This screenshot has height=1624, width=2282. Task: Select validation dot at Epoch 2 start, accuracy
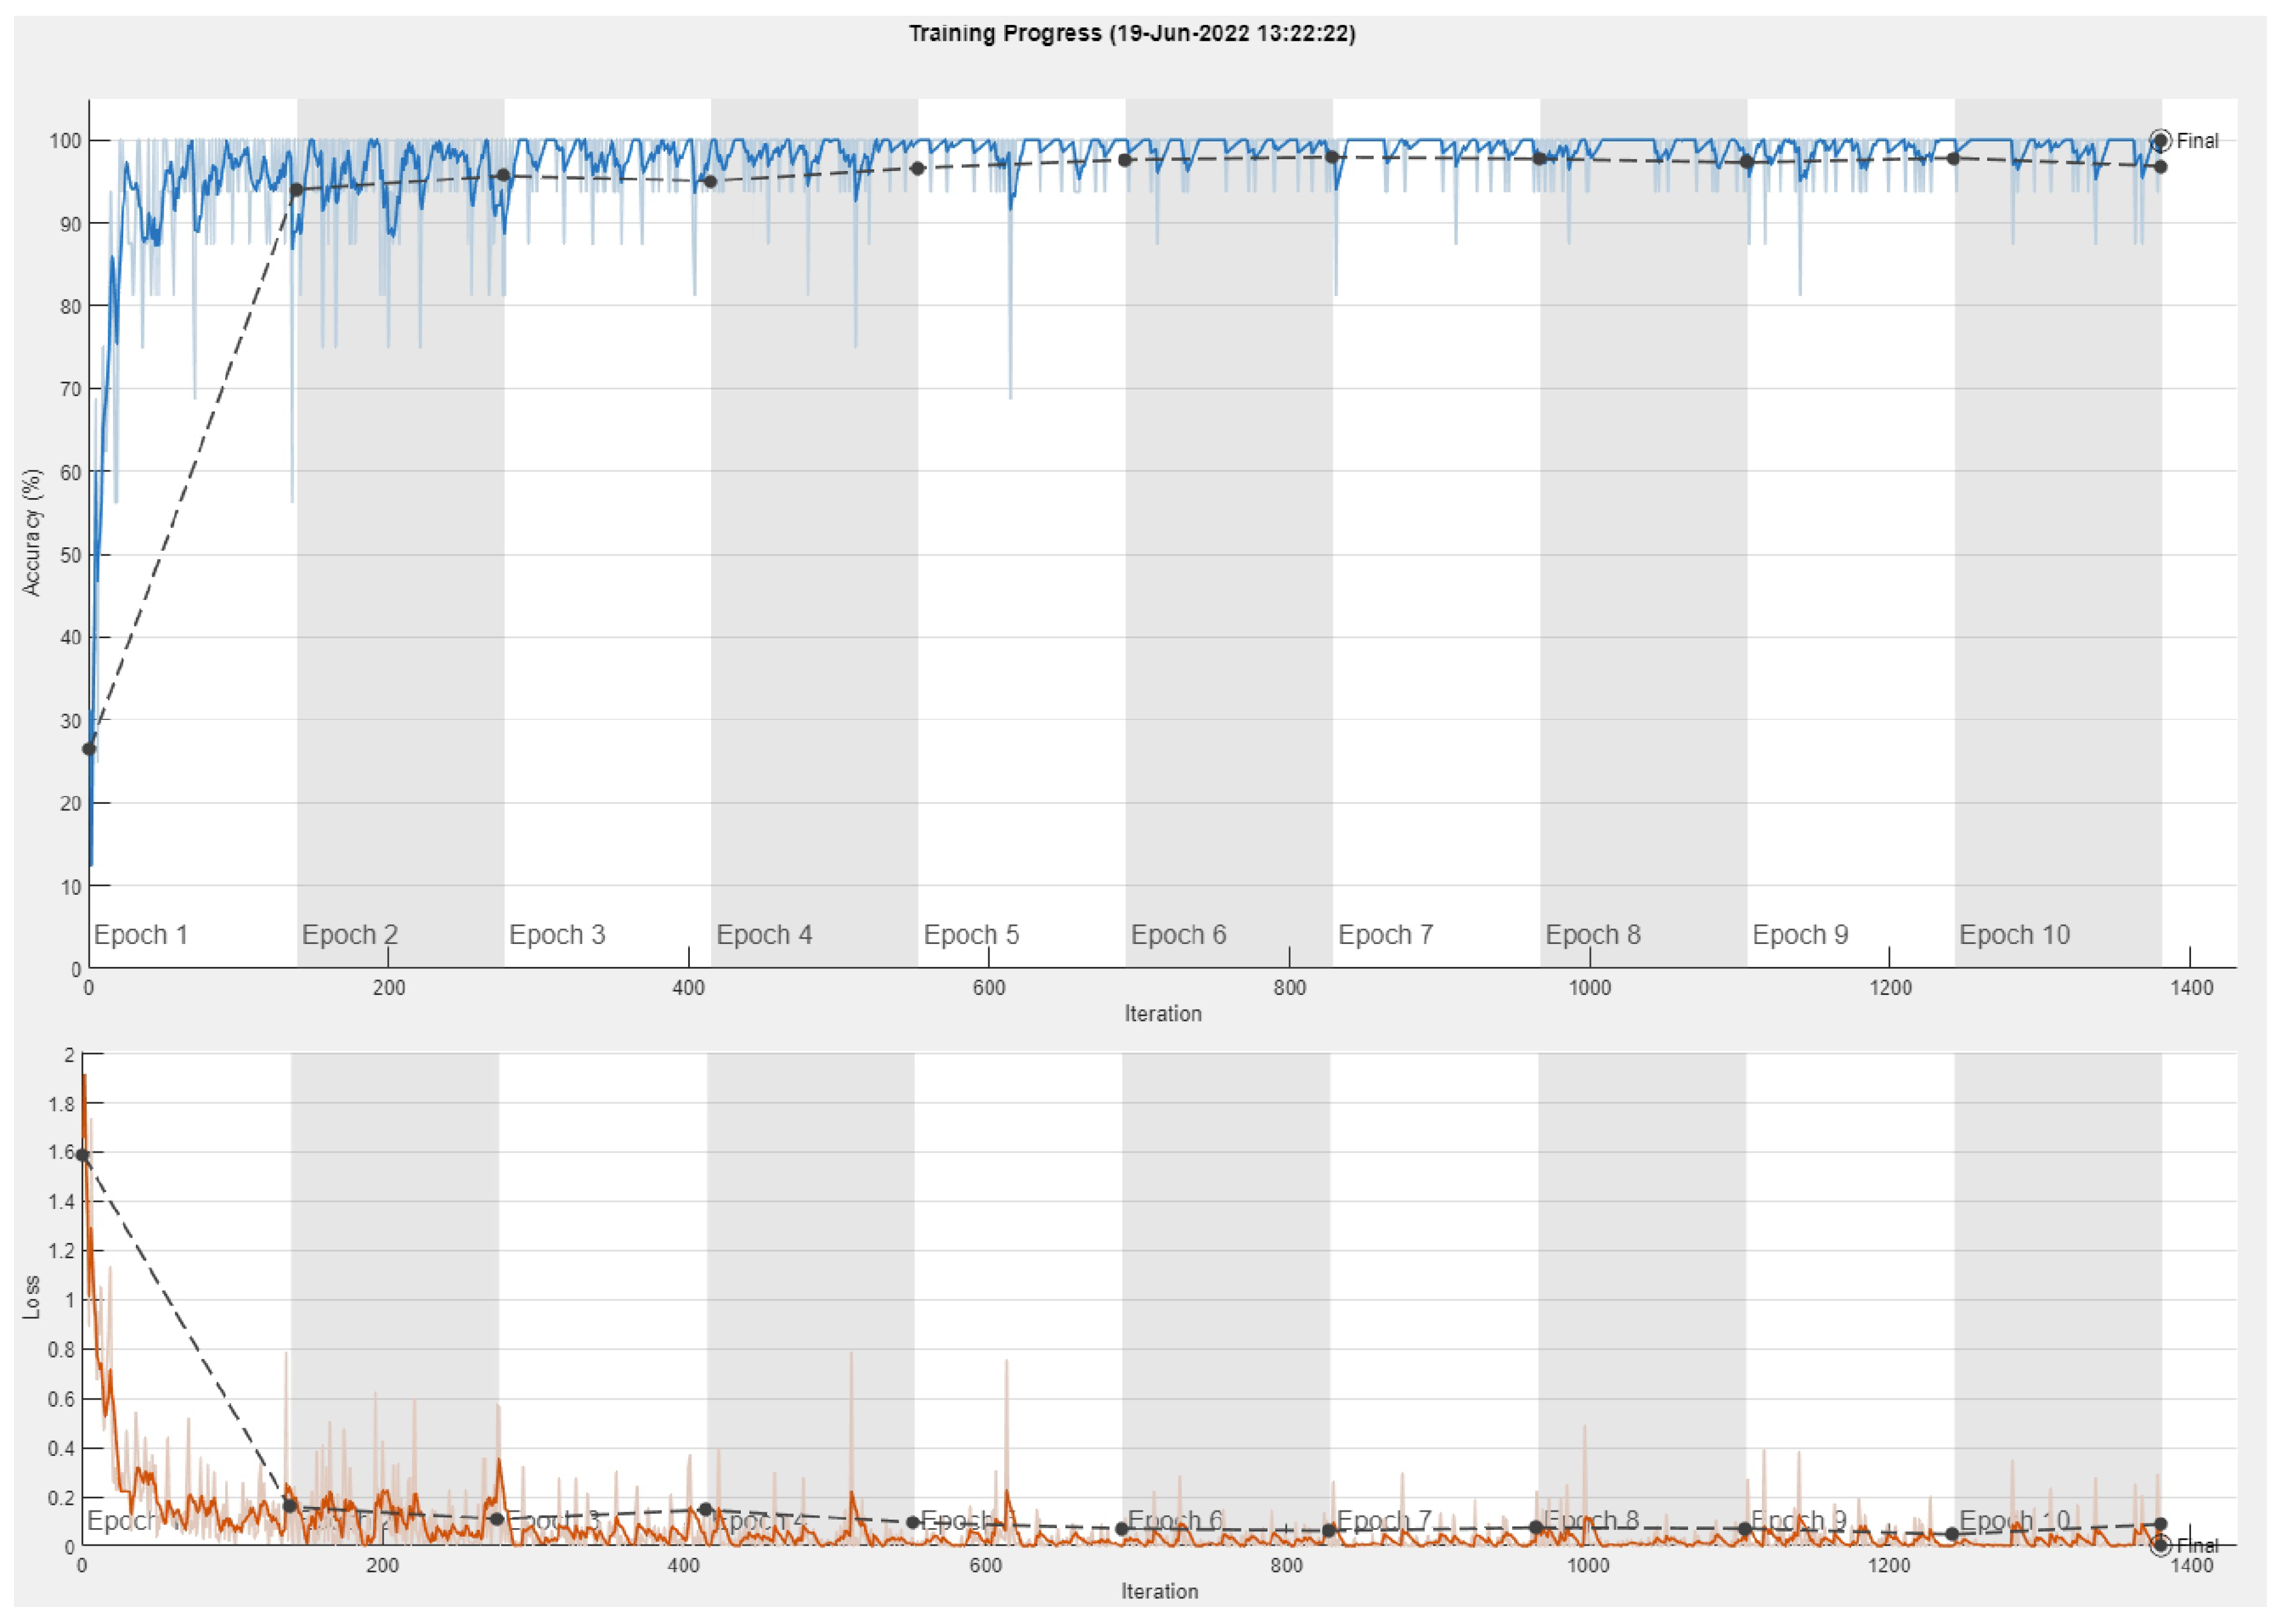[296, 190]
